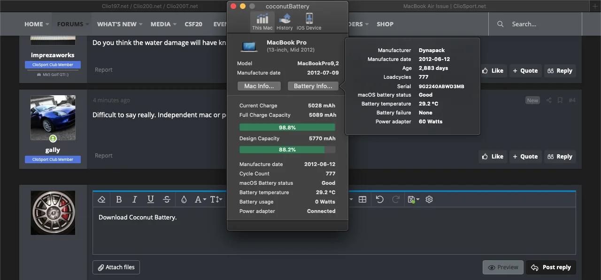Toggle Strikethrough formatting in editor
The height and width of the screenshot is (280, 601).
[x=167, y=199]
